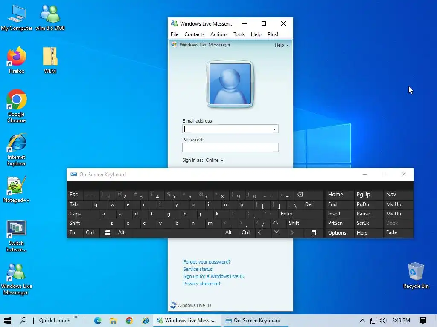Image resolution: width=437 pixels, height=327 pixels.
Task: Click the clock showing 3:49 PM
Action: pyautogui.click(x=401, y=321)
